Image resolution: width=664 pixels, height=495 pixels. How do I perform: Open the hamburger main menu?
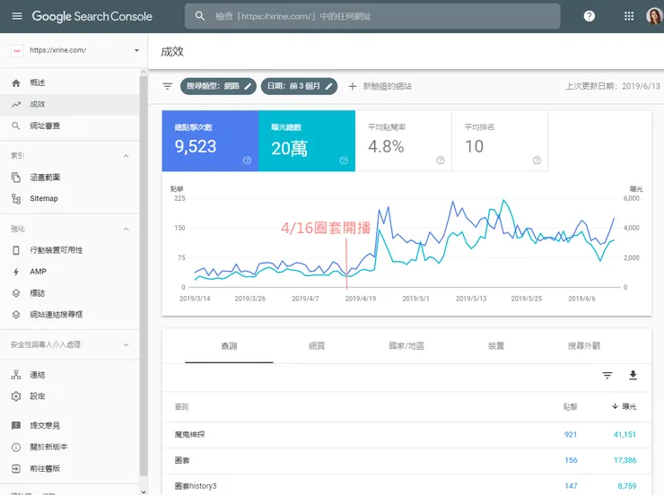click(x=16, y=16)
